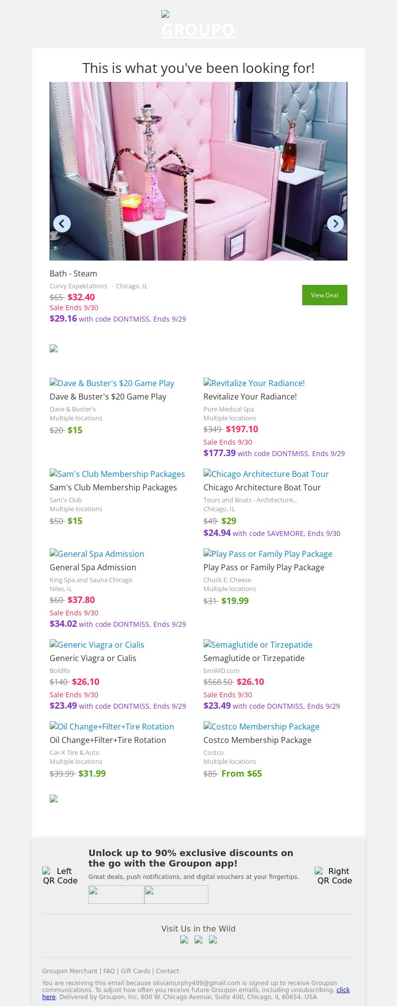Viewport: 397px width, 1006px height.
Task: Open Dave & Buster's $20 Game Play deal
Action: click(x=112, y=383)
